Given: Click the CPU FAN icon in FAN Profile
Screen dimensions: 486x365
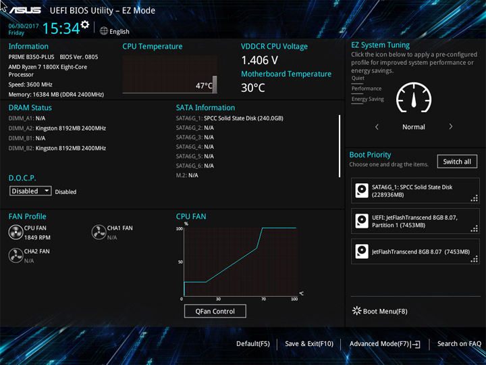Looking at the screenshot, I should pyautogui.click(x=16, y=232).
